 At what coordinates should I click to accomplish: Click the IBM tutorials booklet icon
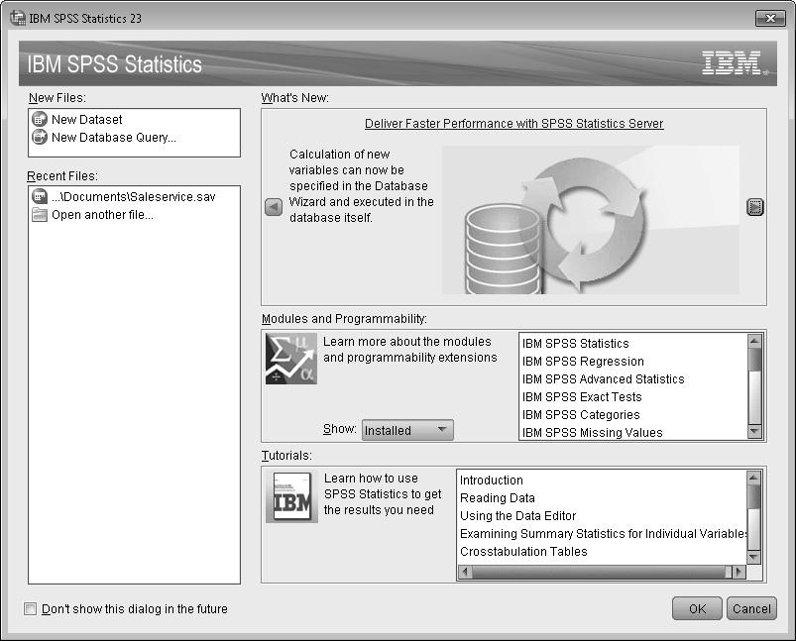pos(291,495)
